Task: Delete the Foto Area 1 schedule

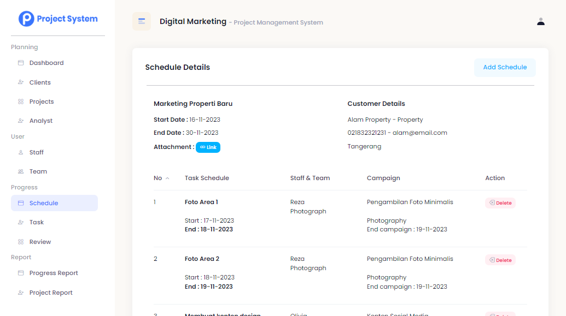Action: coord(500,203)
